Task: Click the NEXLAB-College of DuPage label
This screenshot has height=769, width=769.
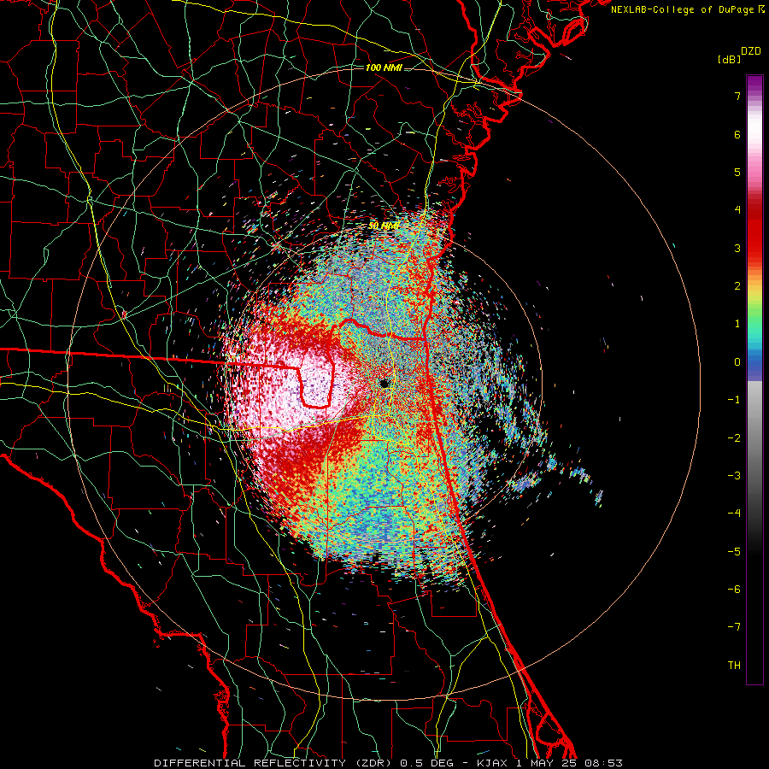Action: pyautogui.click(x=684, y=9)
